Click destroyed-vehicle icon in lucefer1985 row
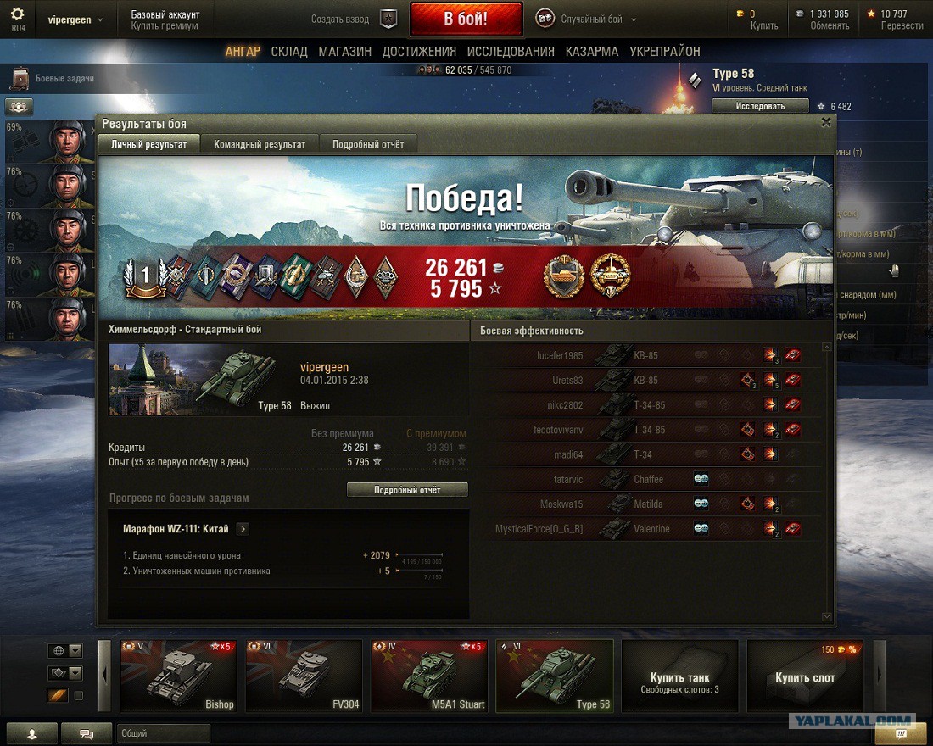The height and width of the screenshot is (746, 933). coord(792,355)
